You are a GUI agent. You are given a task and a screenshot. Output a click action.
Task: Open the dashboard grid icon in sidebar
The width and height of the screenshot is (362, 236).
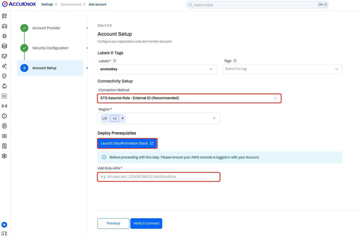4,16
